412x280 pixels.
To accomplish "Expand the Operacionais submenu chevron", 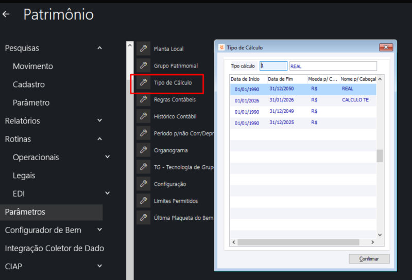I will [108, 157].
